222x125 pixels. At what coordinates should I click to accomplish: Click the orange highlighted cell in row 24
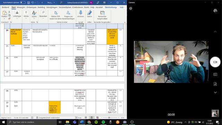tap(16, 36)
